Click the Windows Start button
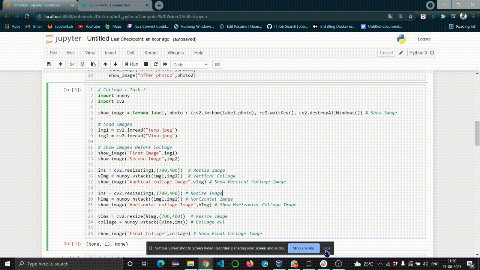This screenshot has height=270, width=480. (x=7, y=264)
